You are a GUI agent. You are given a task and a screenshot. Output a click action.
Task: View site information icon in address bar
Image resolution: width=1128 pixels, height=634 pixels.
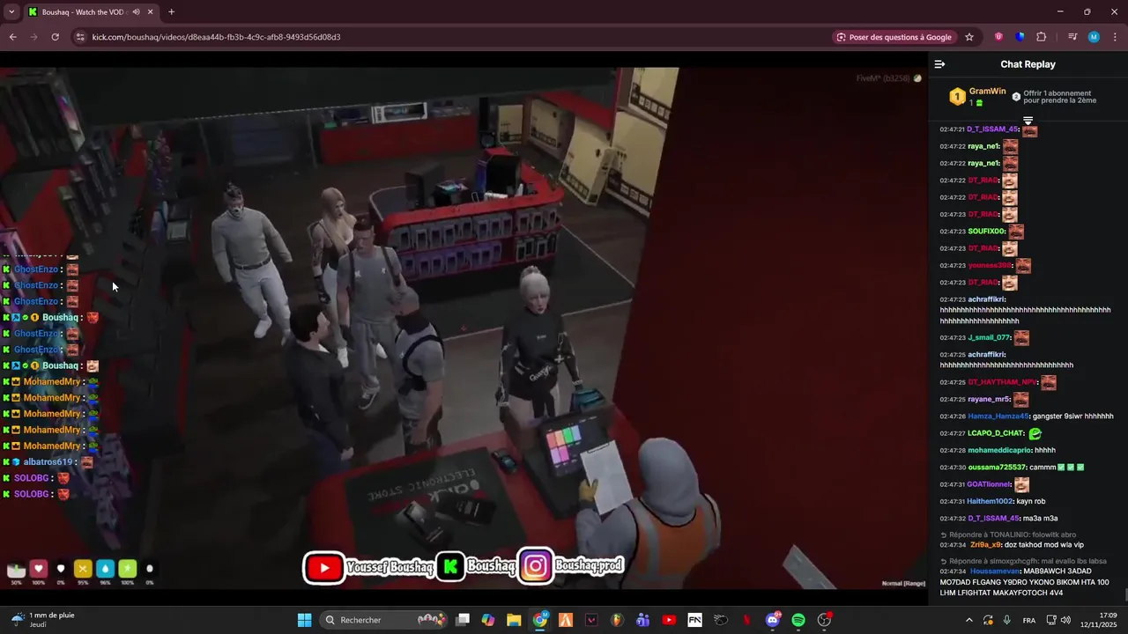click(x=80, y=37)
